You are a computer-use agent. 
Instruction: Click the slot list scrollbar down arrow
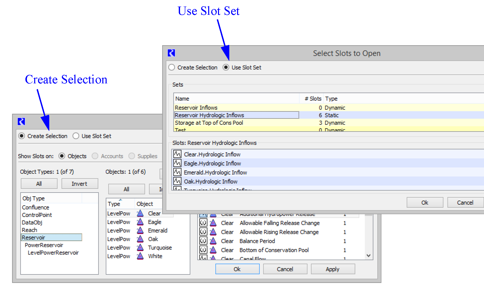click(368, 256)
